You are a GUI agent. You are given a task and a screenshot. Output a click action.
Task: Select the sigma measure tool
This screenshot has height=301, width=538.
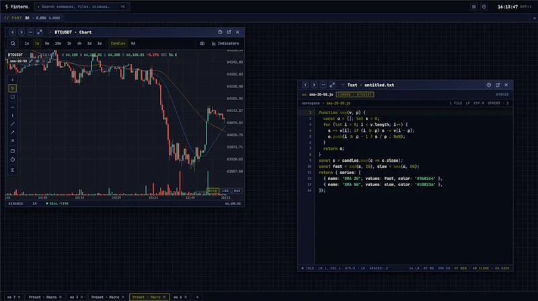(x=13, y=170)
